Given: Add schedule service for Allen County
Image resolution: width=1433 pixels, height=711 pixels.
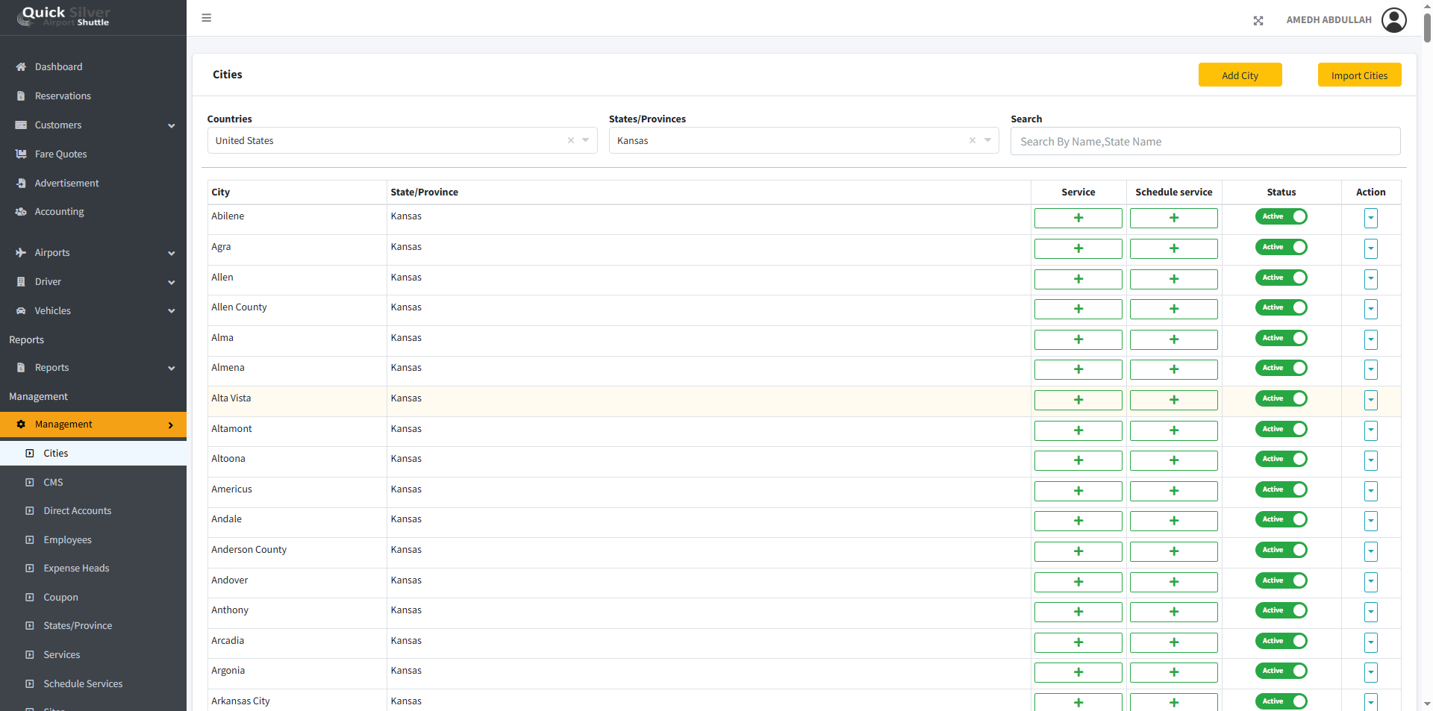Looking at the screenshot, I should [1173, 309].
